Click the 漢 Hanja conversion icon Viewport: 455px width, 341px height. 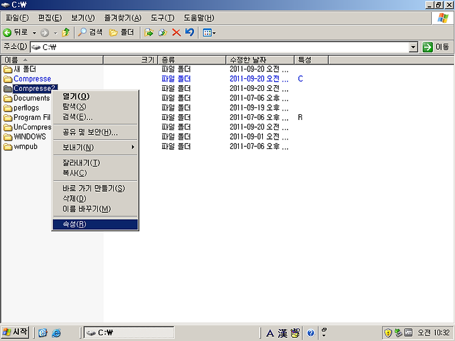coord(282,333)
